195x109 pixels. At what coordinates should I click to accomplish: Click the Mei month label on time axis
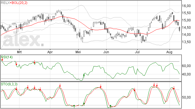78,52
